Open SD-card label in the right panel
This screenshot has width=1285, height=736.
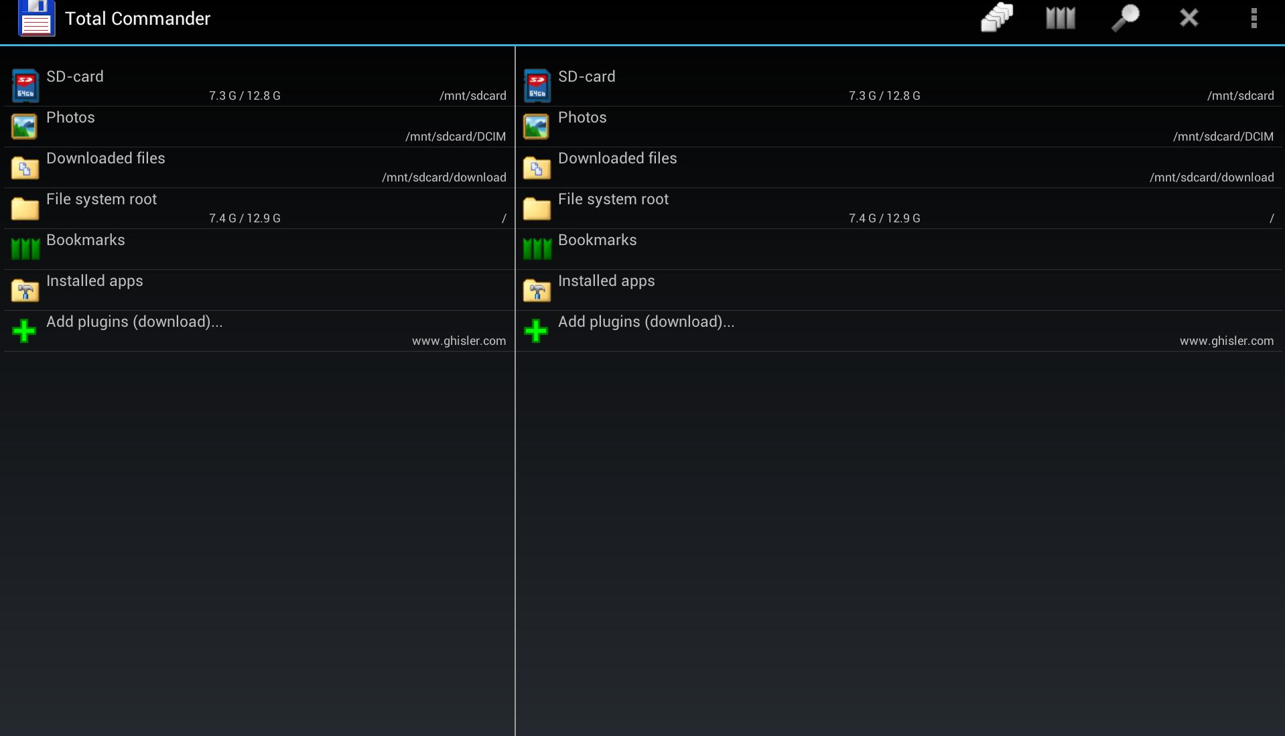coord(587,76)
